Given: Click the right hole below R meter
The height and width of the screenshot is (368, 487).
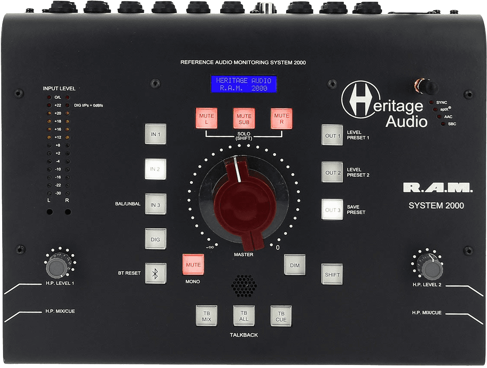Looking at the screenshot, I should coord(68,212).
